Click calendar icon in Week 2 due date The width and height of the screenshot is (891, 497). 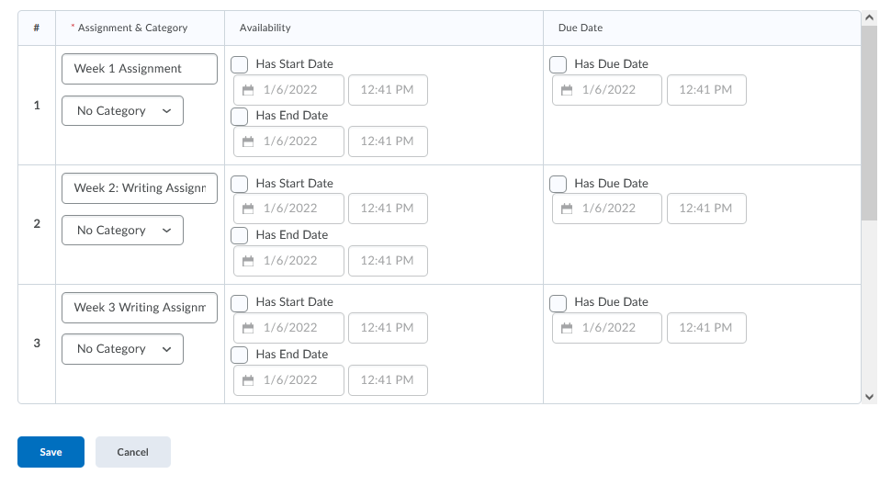567,209
